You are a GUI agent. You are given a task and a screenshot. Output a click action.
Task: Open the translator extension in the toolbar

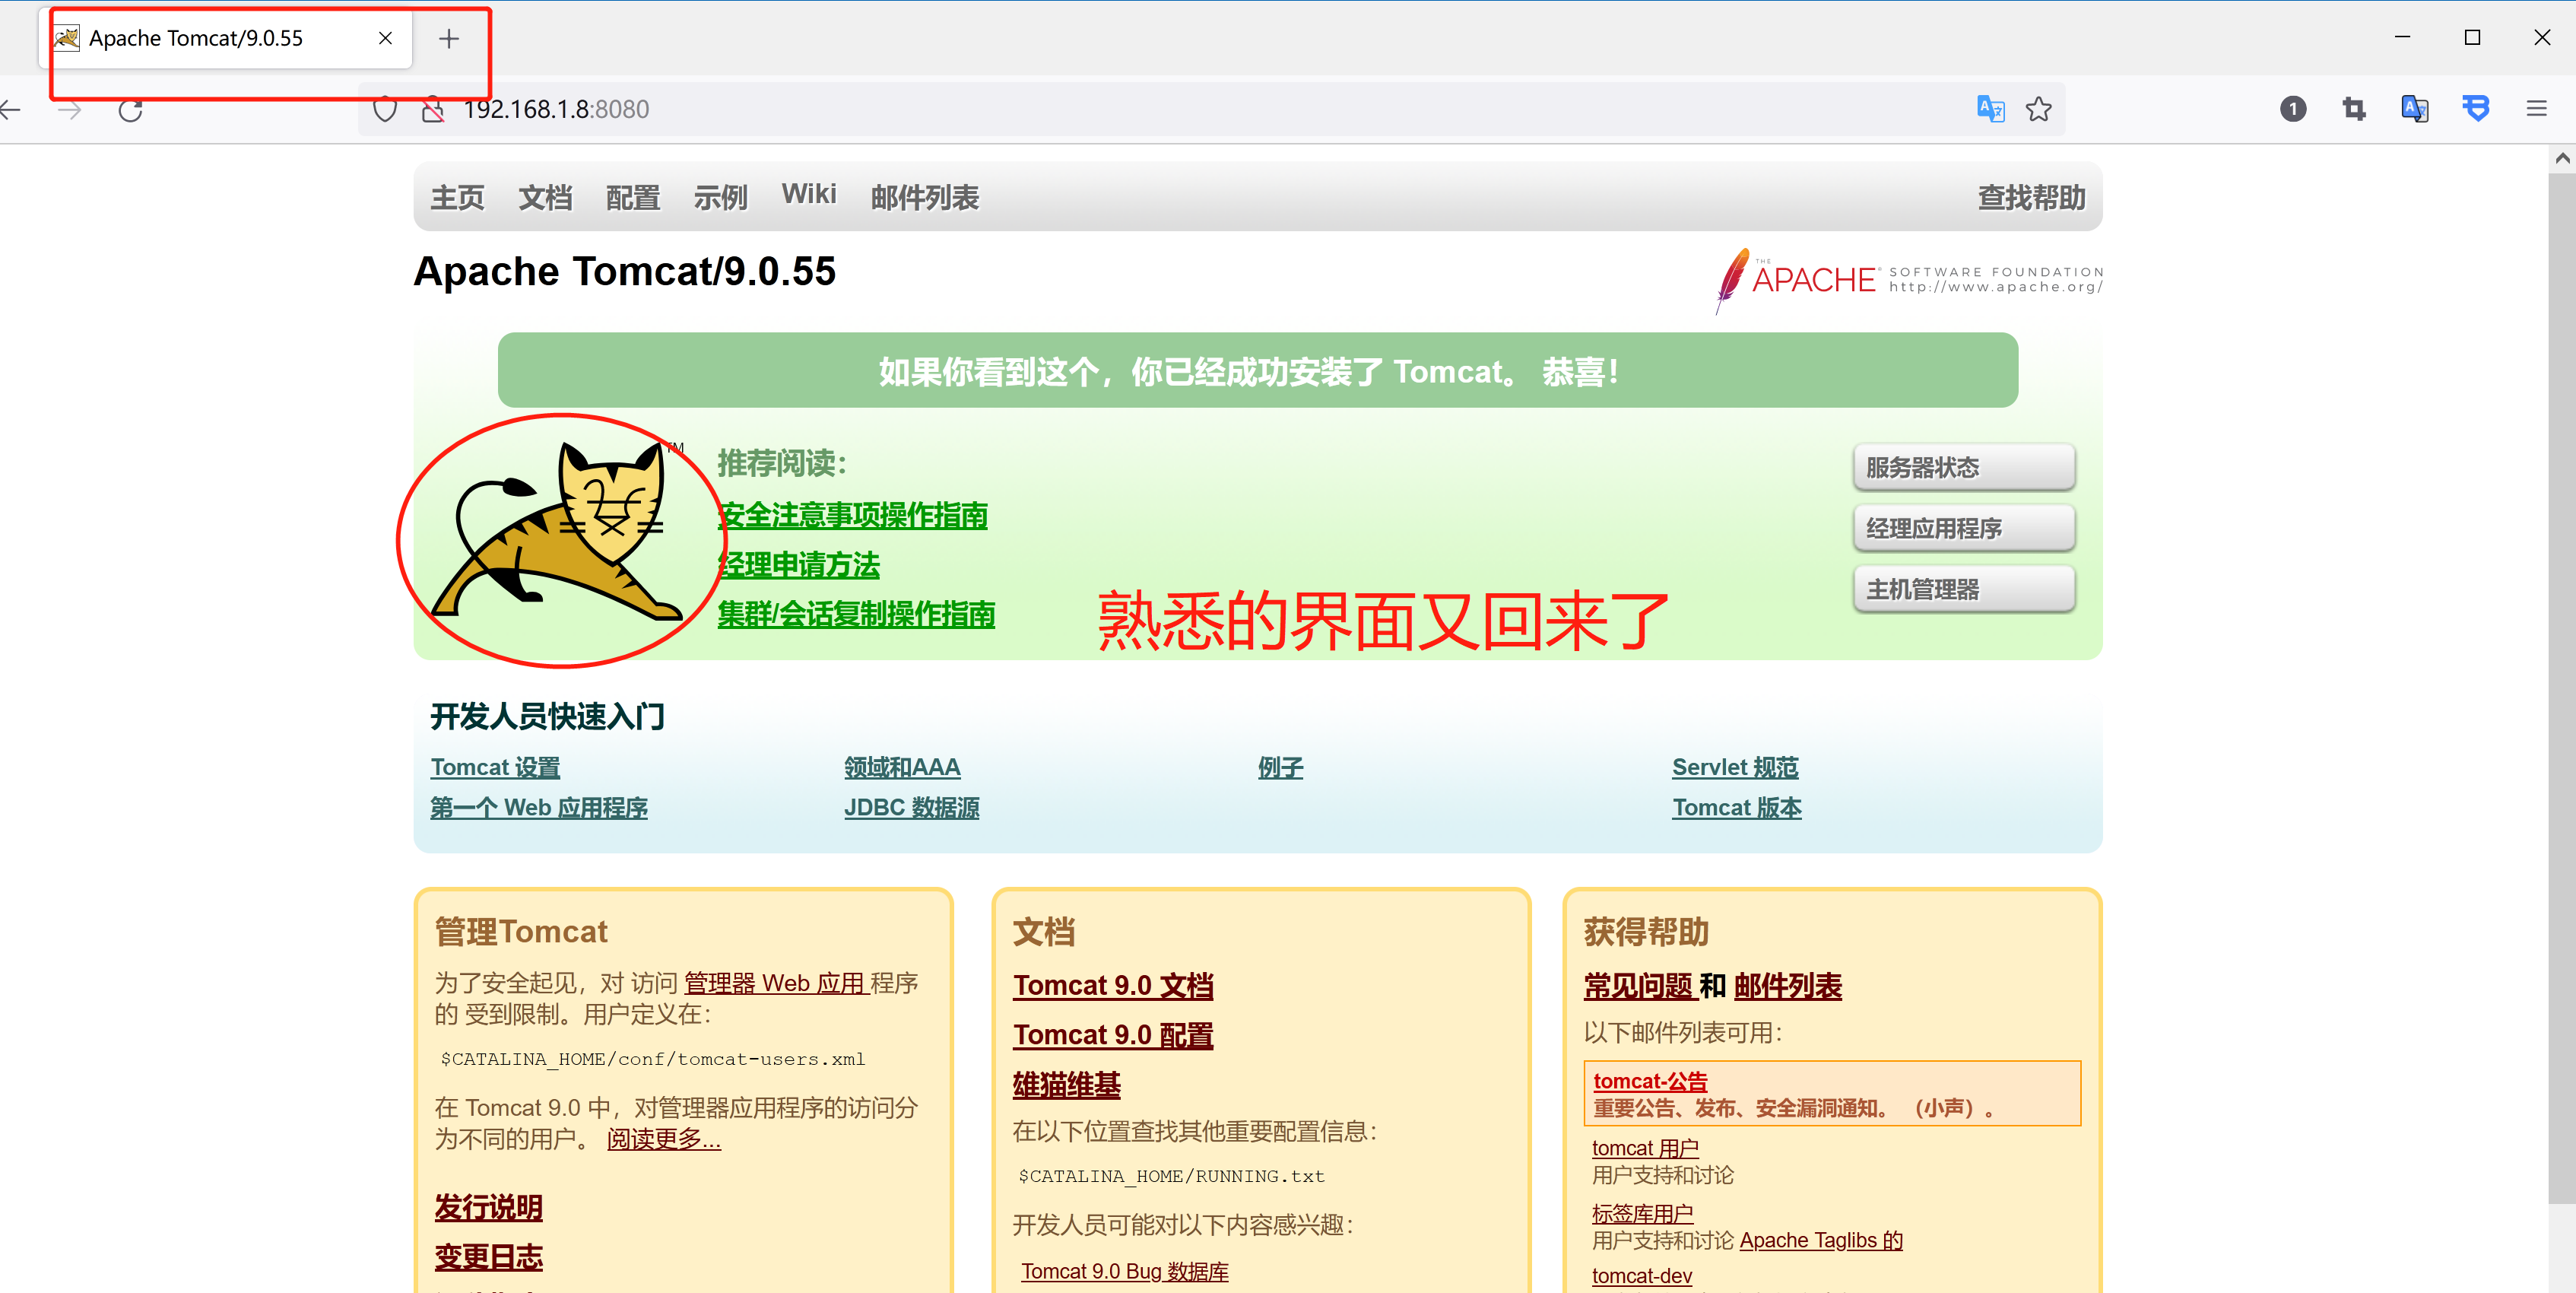pyautogui.click(x=2415, y=109)
